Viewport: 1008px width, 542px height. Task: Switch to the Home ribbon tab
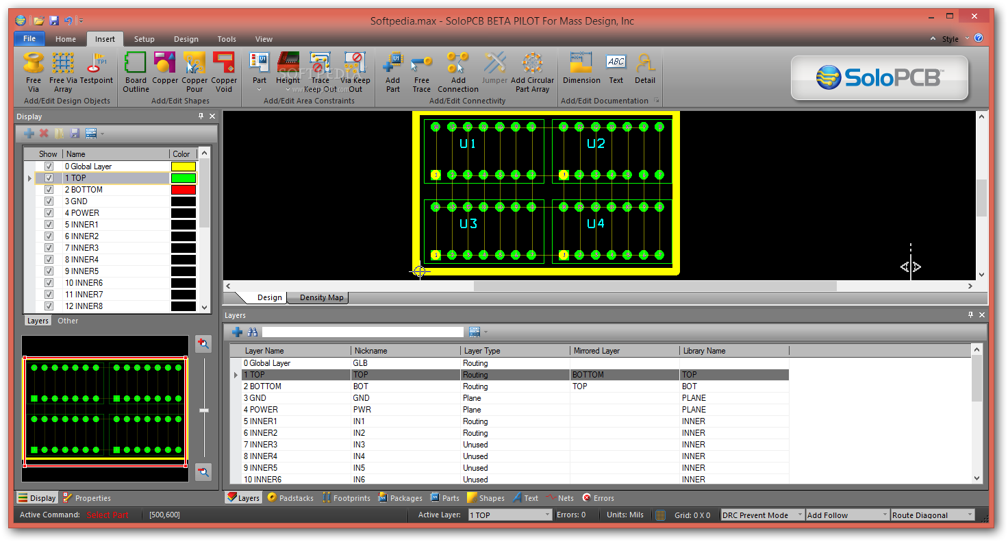66,39
